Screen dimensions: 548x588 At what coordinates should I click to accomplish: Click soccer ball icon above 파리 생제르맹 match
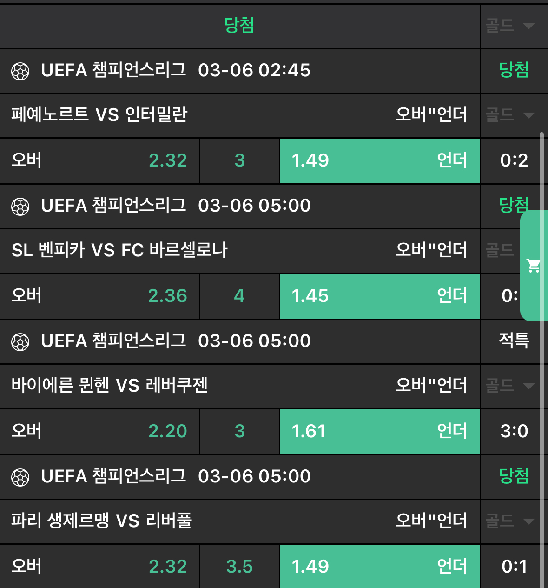[x=20, y=477]
